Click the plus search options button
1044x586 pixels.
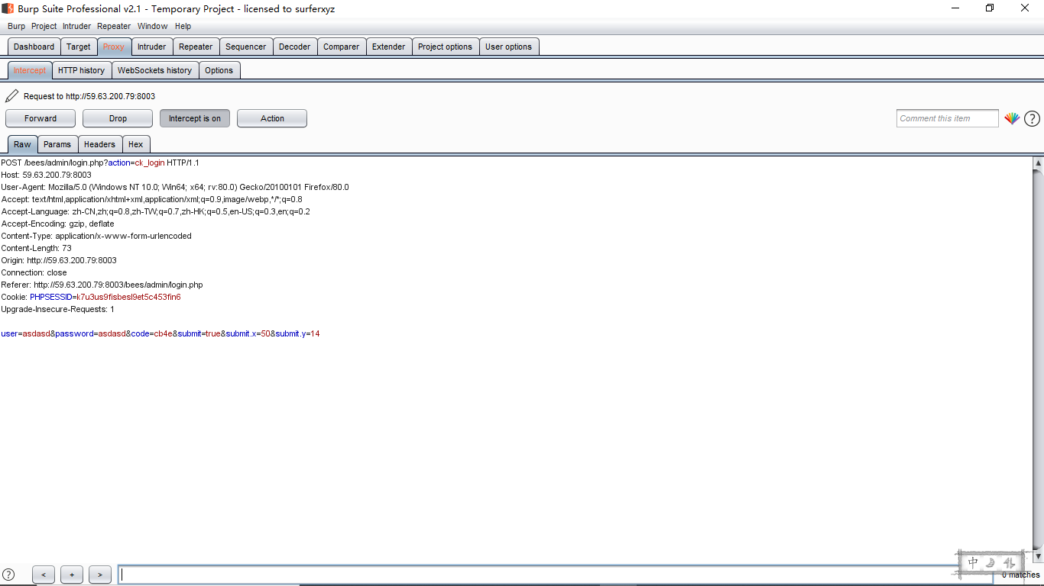(x=72, y=575)
